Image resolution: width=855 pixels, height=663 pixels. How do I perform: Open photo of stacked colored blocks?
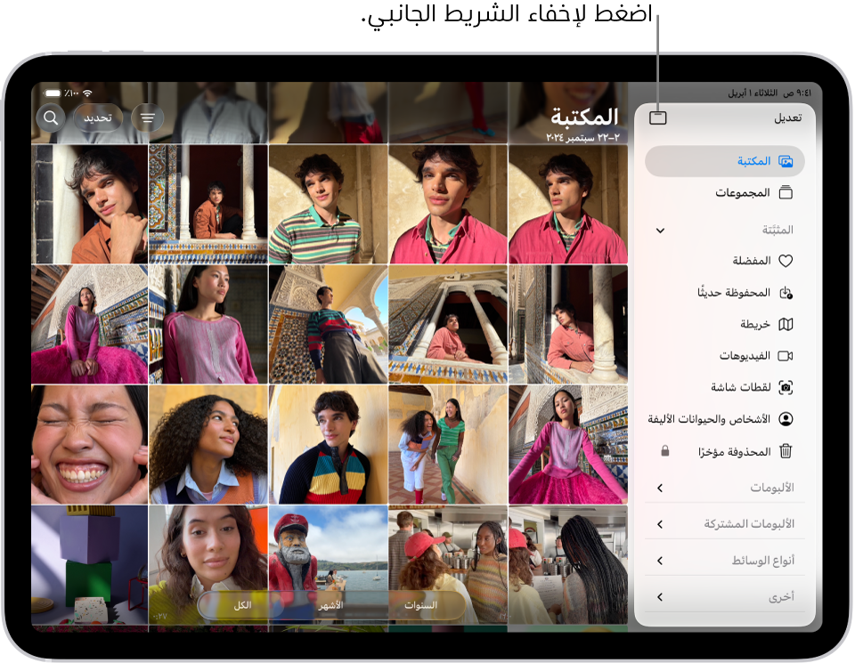coord(89,564)
